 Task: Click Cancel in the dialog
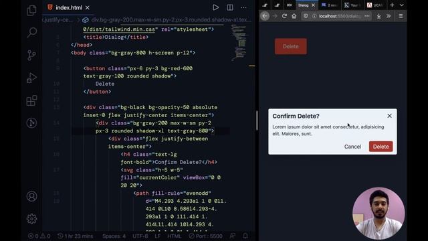tap(352, 147)
